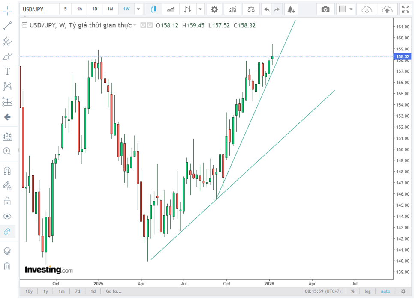Select the candlestick chart style
This screenshot has width=418, height=300.
tap(153, 9)
